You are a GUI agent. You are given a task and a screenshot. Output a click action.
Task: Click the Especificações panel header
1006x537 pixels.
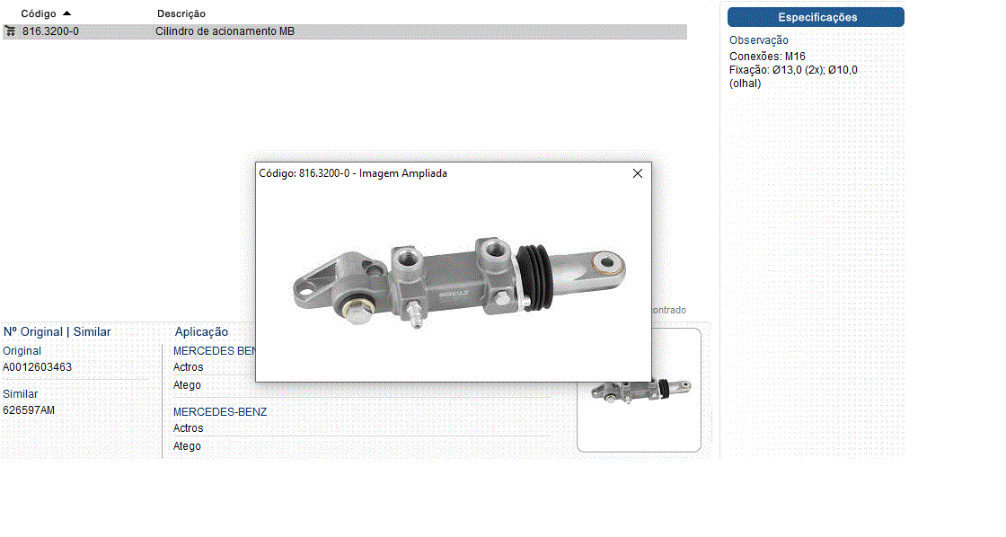[x=816, y=17]
